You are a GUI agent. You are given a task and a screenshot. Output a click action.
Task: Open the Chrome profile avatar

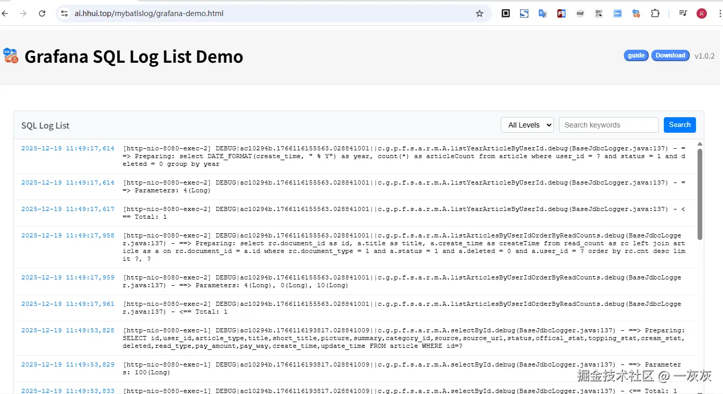702,13
